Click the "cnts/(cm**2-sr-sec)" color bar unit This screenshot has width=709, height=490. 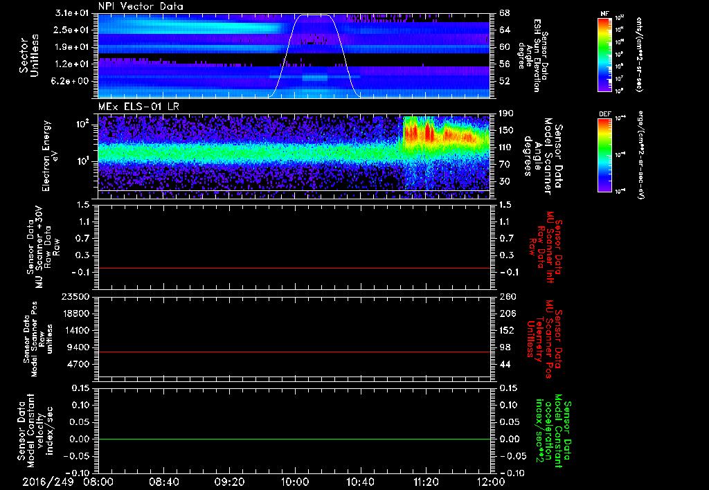639,55
